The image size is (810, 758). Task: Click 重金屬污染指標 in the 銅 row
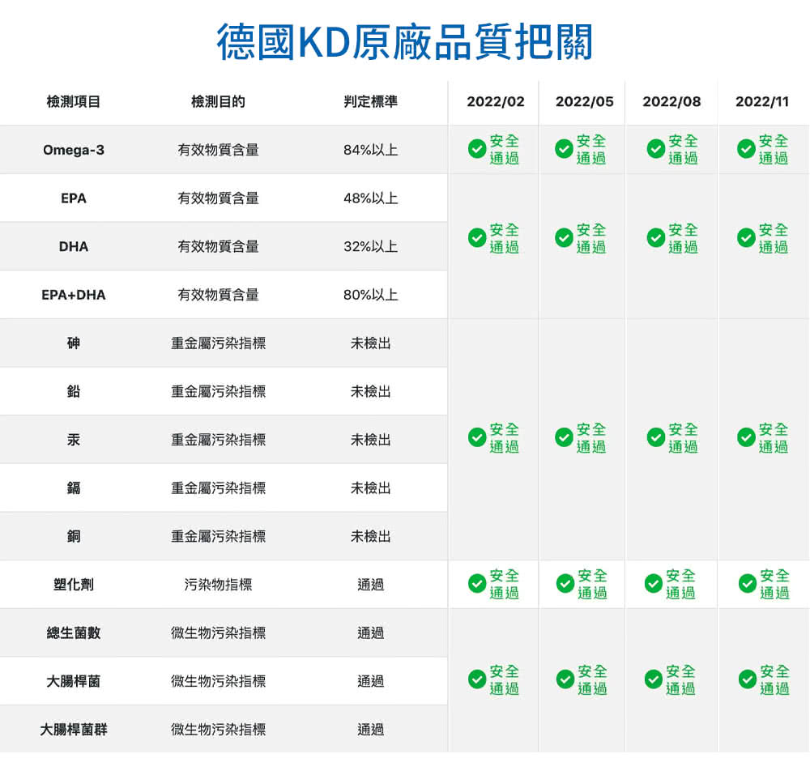[x=218, y=536]
